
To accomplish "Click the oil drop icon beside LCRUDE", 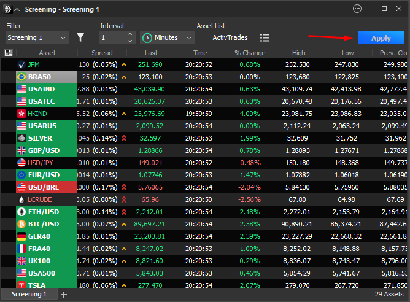I will pyautogui.click(x=22, y=199).
